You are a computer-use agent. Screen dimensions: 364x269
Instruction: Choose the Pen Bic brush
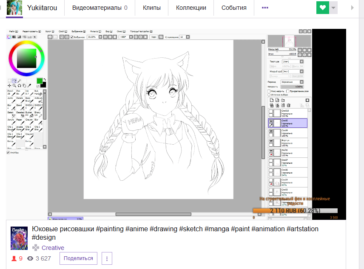20,92
